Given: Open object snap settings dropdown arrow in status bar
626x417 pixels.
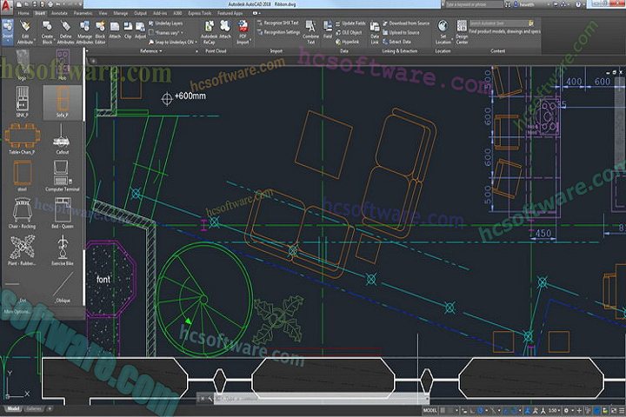Looking at the screenshot, I should [x=520, y=411].
